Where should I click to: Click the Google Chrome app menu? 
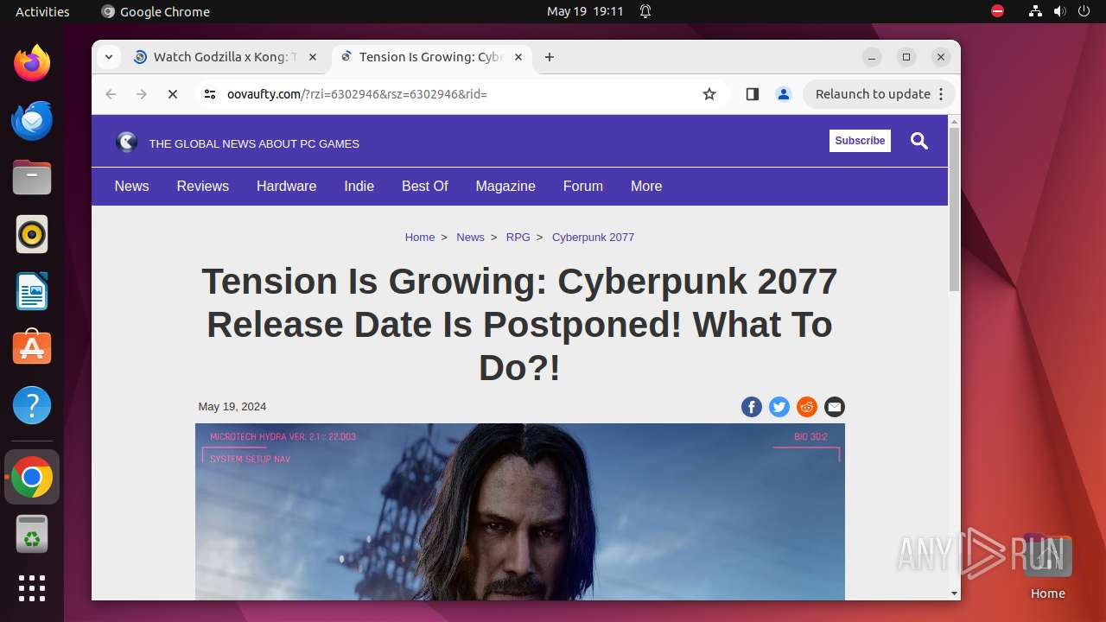coord(156,11)
